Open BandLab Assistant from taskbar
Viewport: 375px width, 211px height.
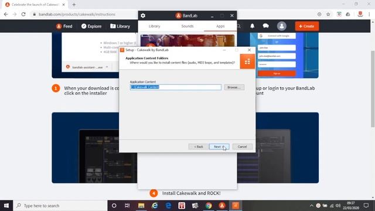222,206
